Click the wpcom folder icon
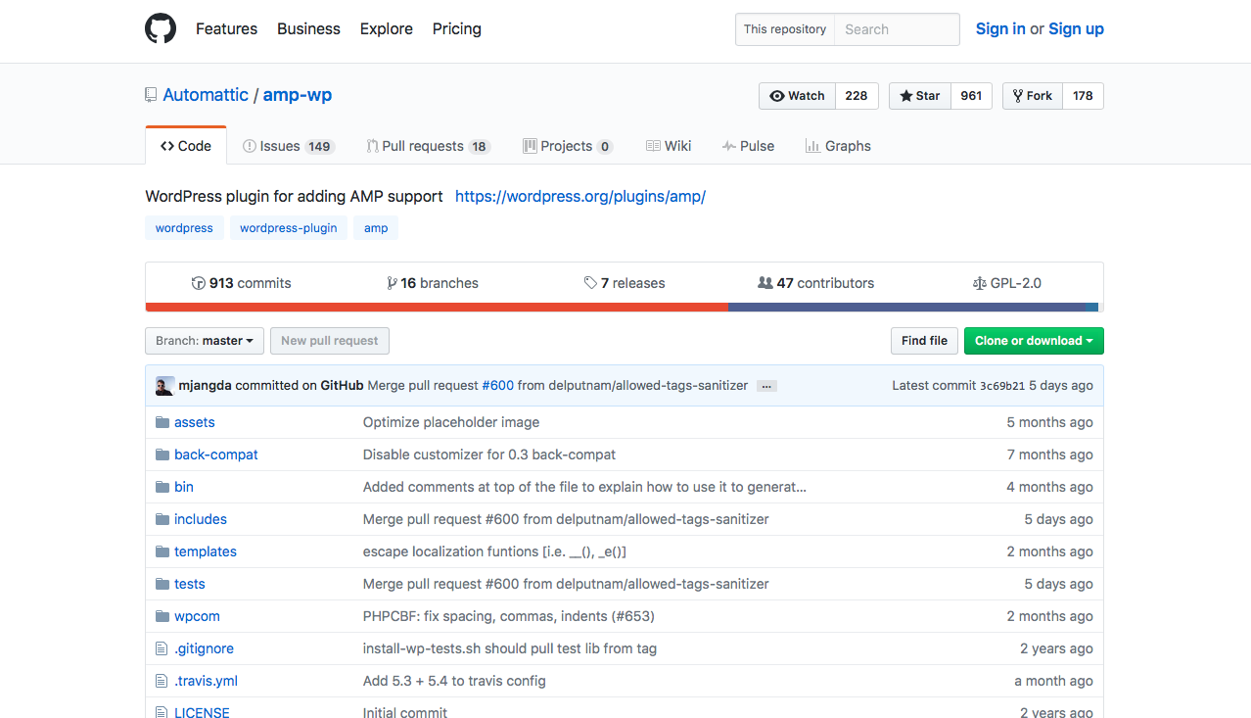Image resolution: width=1251 pixels, height=718 pixels. click(162, 616)
